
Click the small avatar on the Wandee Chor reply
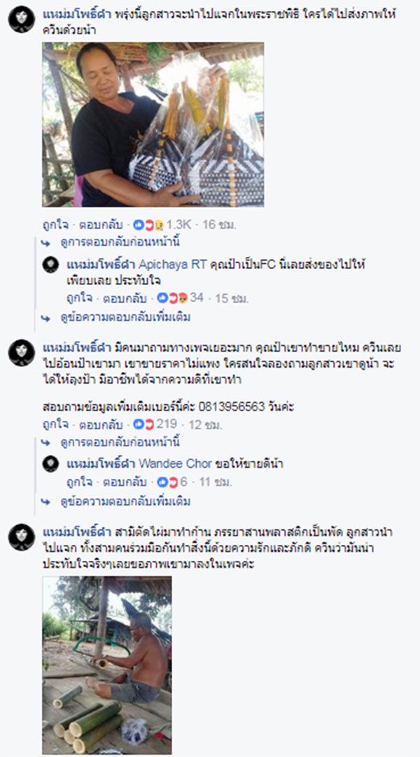(50, 464)
